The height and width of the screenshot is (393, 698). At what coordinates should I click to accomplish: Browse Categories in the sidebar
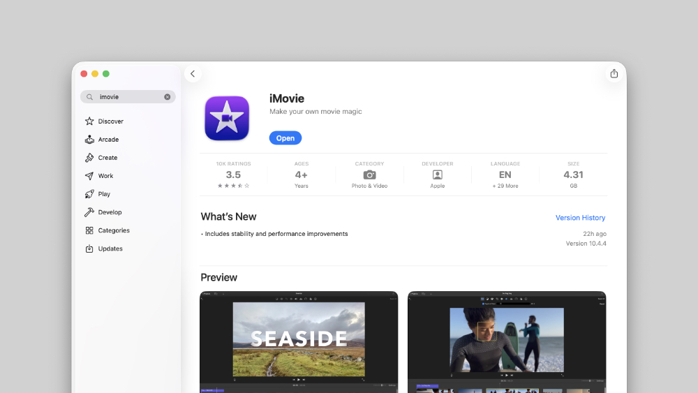coord(113,230)
